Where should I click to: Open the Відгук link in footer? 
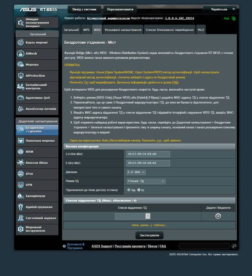[x=153, y=246]
